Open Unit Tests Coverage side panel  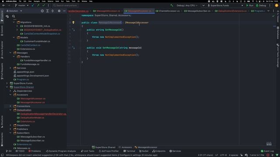pos(278,55)
